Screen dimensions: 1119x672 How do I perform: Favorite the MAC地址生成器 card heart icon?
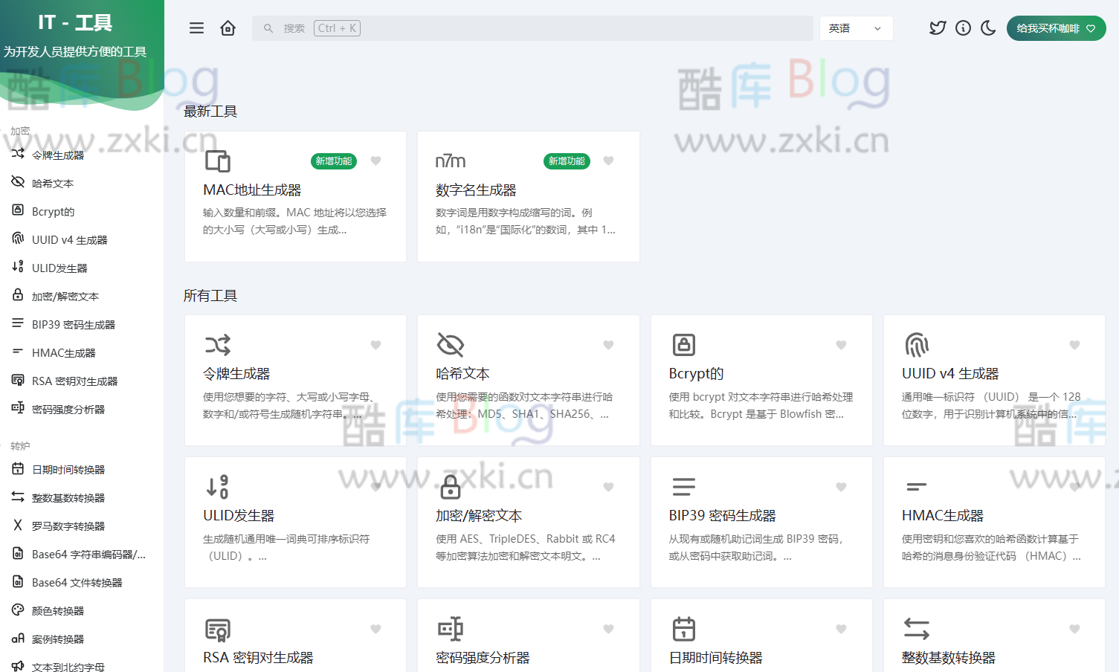(375, 161)
